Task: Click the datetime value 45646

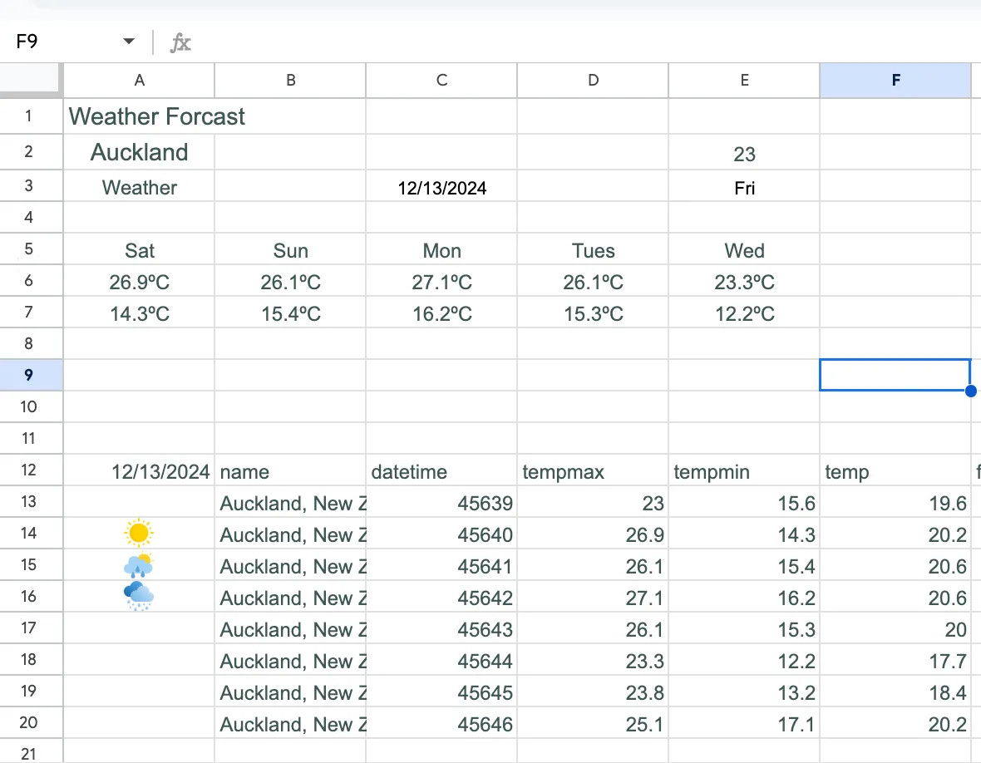Action: click(x=441, y=722)
